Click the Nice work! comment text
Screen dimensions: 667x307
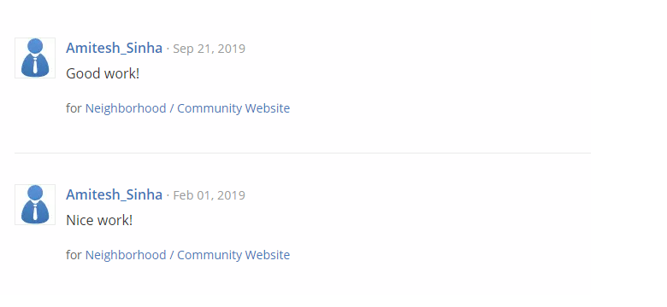(x=99, y=220)
